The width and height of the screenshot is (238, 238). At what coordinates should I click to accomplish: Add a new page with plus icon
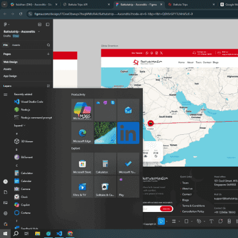point(48,54)
